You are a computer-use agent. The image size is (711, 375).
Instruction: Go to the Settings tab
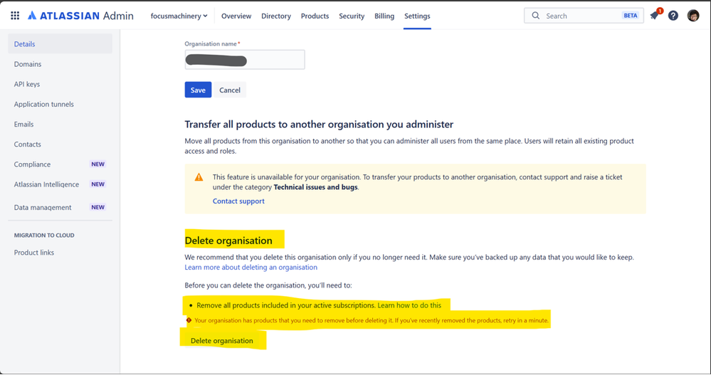[x=417, y=16]
